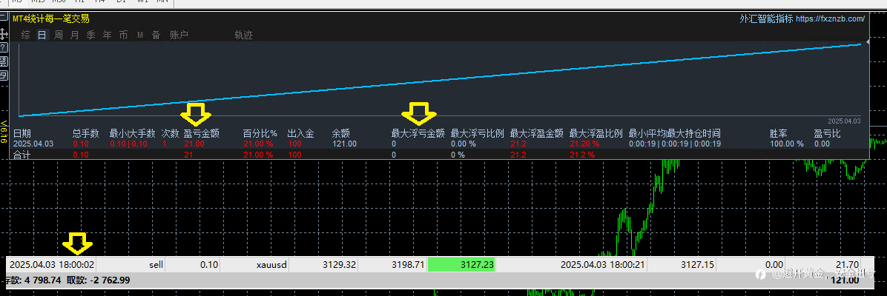Click the MT4统计每一笔交易 panel title
This screenshot has width=887, height=296.
click(51, 18)
